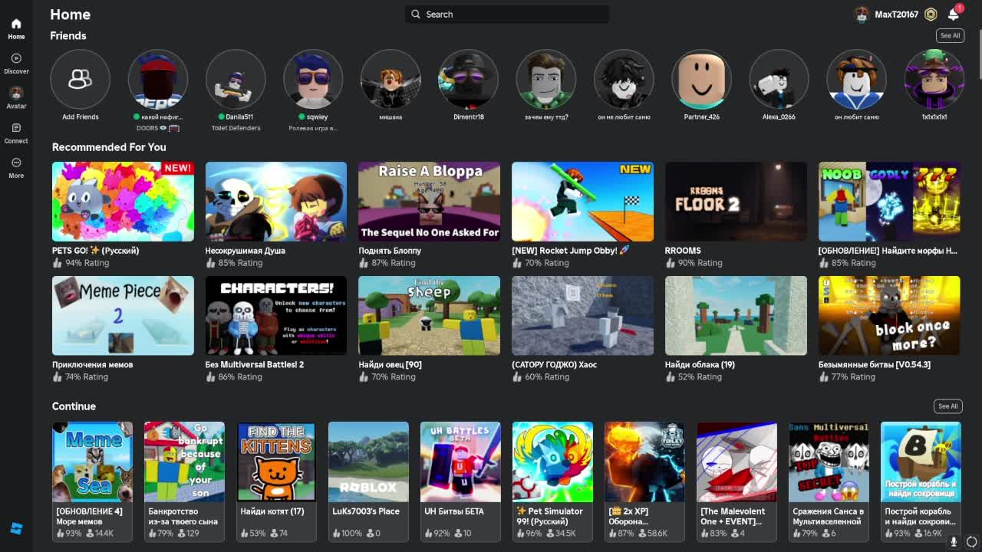This screenshot has height=552, width=982.
Task: Open the Robux balance icon
Action: coord(931,14)
